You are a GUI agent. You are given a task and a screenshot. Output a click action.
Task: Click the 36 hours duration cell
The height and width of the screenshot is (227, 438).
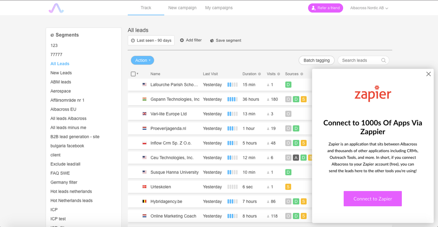(x=251, y=99)
